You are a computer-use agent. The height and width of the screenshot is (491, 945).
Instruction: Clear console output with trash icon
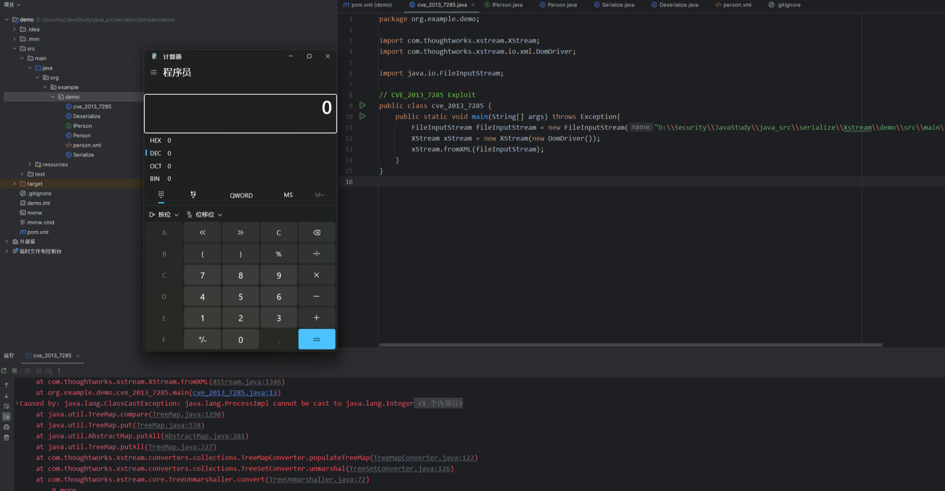coord(7,438)
